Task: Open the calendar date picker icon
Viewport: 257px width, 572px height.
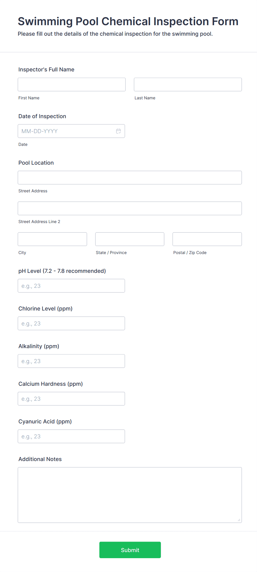Action: (119, 131)
